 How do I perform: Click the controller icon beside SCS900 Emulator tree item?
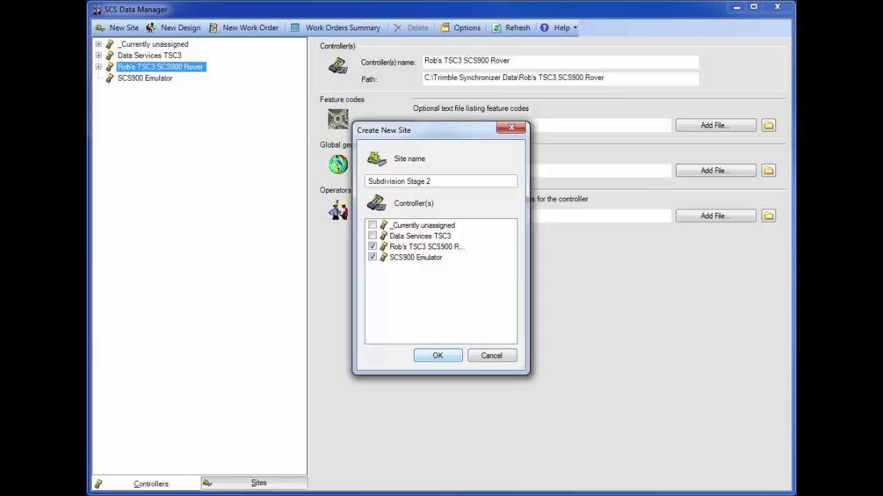[x=109, y=78]
